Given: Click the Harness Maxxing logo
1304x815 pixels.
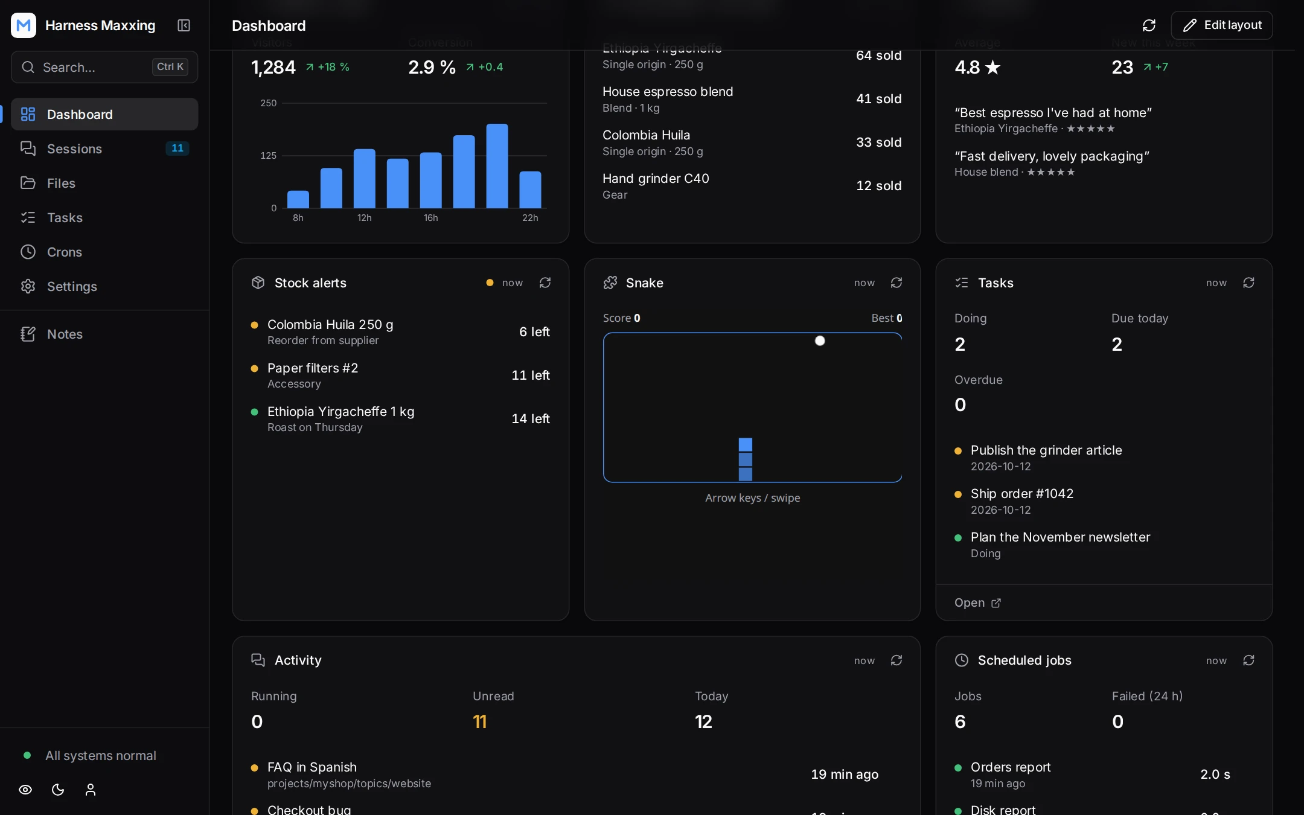Looking at the screenshot, I should click(x=24, y=25).
